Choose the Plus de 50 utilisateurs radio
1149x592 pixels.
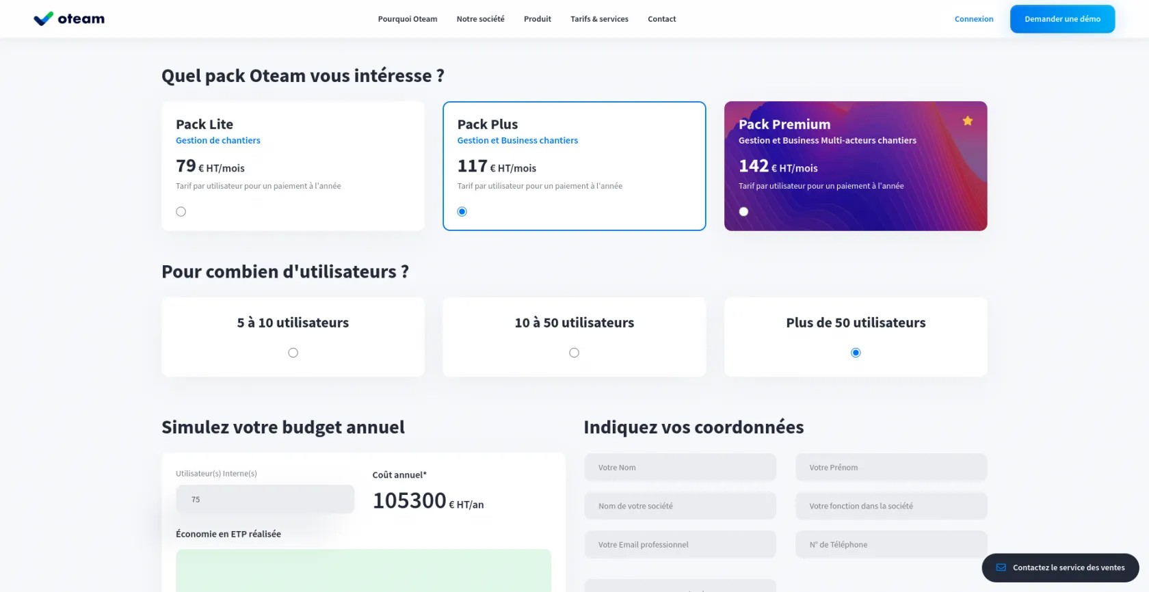click(x=856, y=353)
